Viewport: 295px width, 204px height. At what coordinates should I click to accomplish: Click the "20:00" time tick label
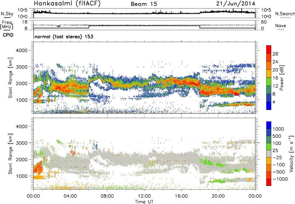218,196
